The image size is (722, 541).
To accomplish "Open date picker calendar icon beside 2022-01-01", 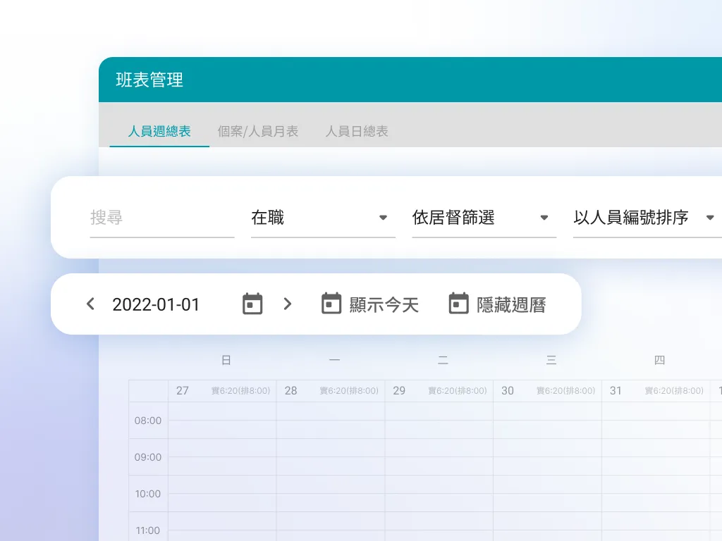I will click(252, 304).
